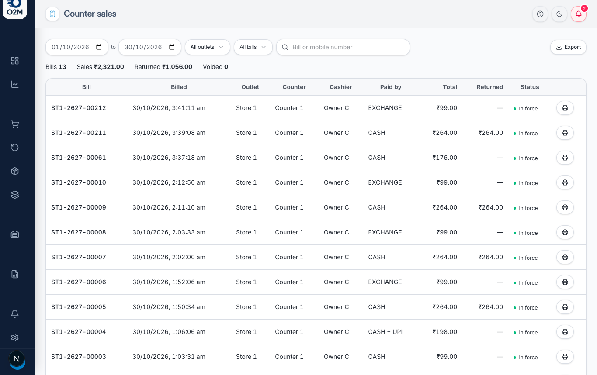Print bill ST1-2627-00061
The width and height of the screenshot is (597, 375).
click(565, 158)
